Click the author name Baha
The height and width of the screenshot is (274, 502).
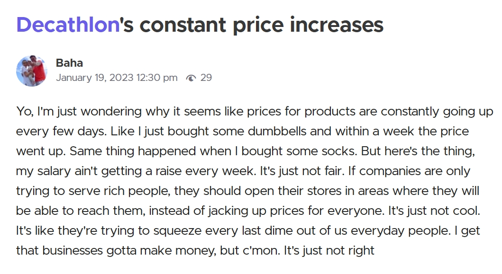tap(69, 63)
